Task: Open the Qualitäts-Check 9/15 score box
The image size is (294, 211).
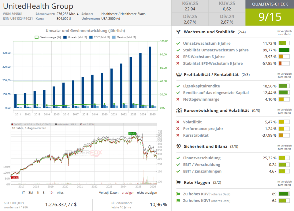Action: coord(270,17)
